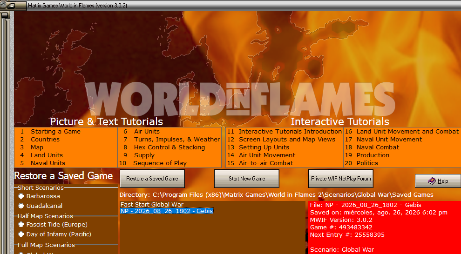Click the Game #: 493483342 line

click(341, 227)
